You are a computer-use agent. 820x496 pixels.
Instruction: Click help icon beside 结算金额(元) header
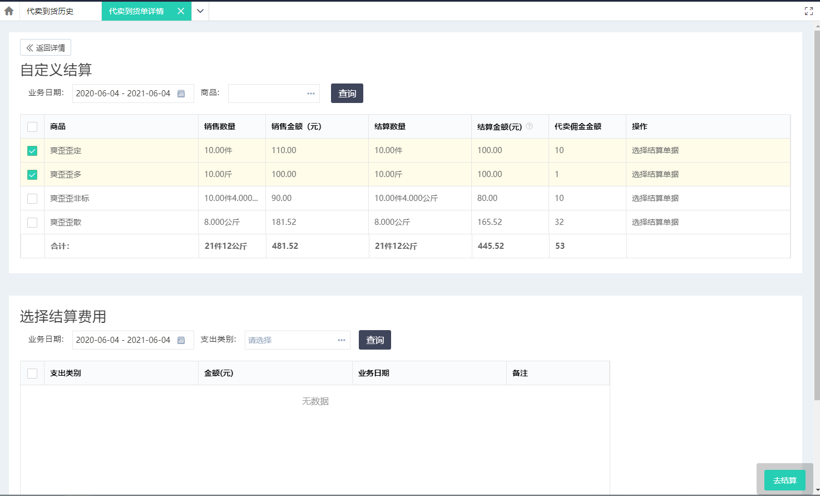(x=529, y=126)
